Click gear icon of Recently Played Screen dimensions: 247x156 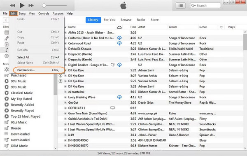[x=7, y=110]
